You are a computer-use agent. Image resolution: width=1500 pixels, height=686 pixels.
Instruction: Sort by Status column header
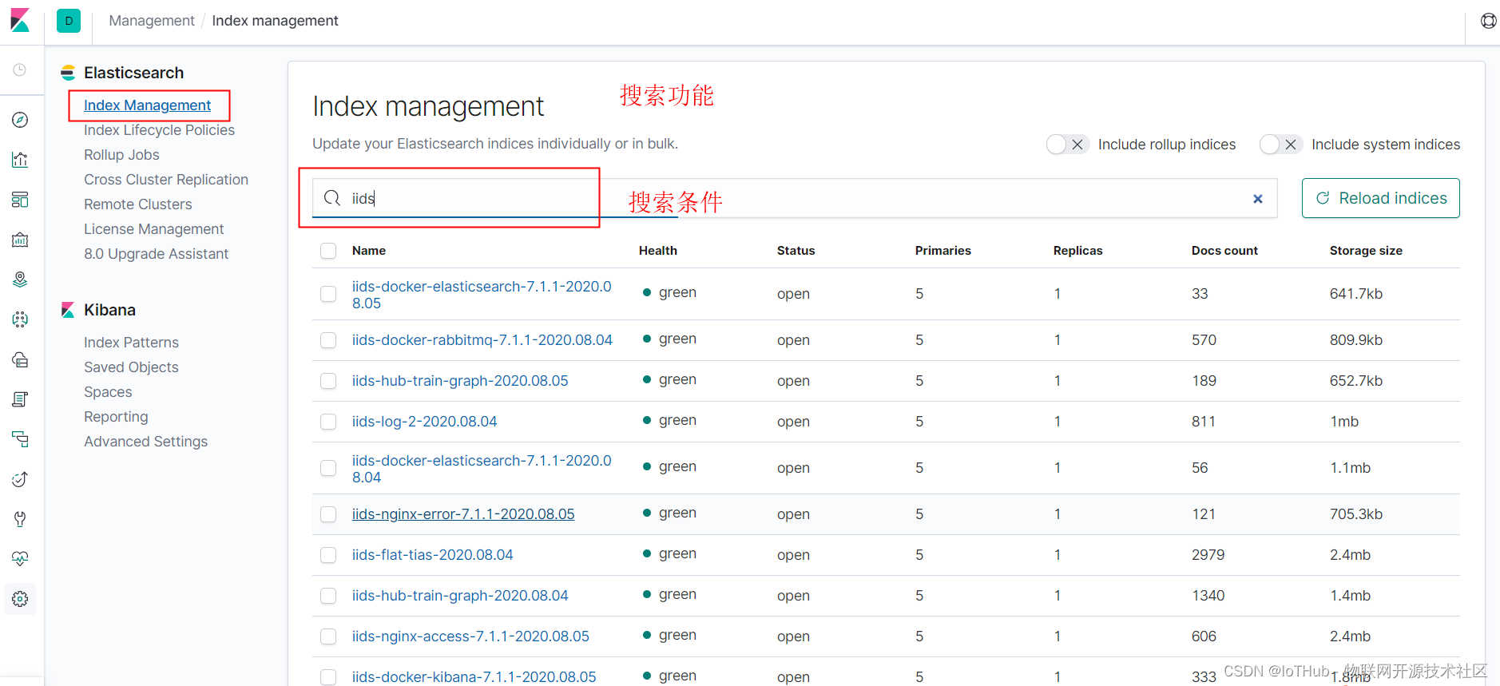click(796, 251)
